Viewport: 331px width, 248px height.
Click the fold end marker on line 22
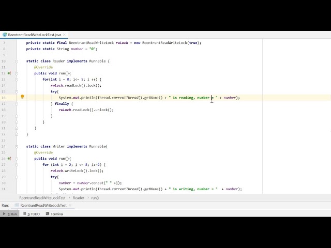pyautogui.click(x=17, y=134)
